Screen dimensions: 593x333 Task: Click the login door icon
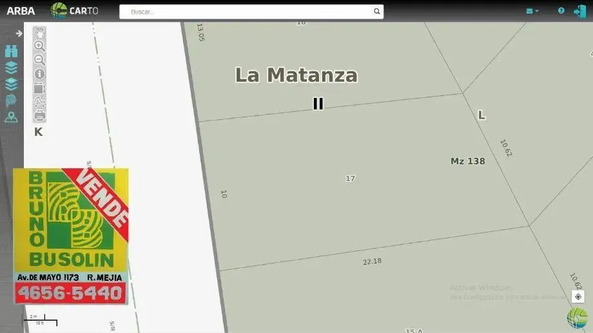pos(579,12)
